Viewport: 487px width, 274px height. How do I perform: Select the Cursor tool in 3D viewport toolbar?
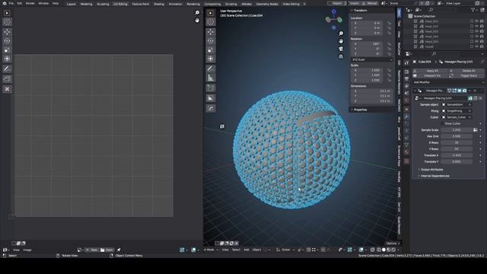coord(211,22)
